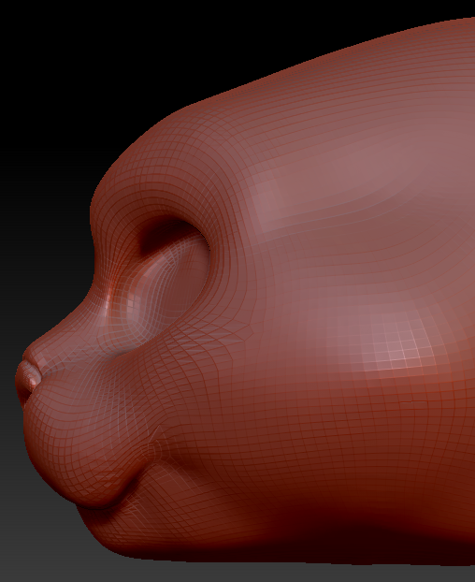
Task: Click the black empty background above the model
Action: click(111, 56)
